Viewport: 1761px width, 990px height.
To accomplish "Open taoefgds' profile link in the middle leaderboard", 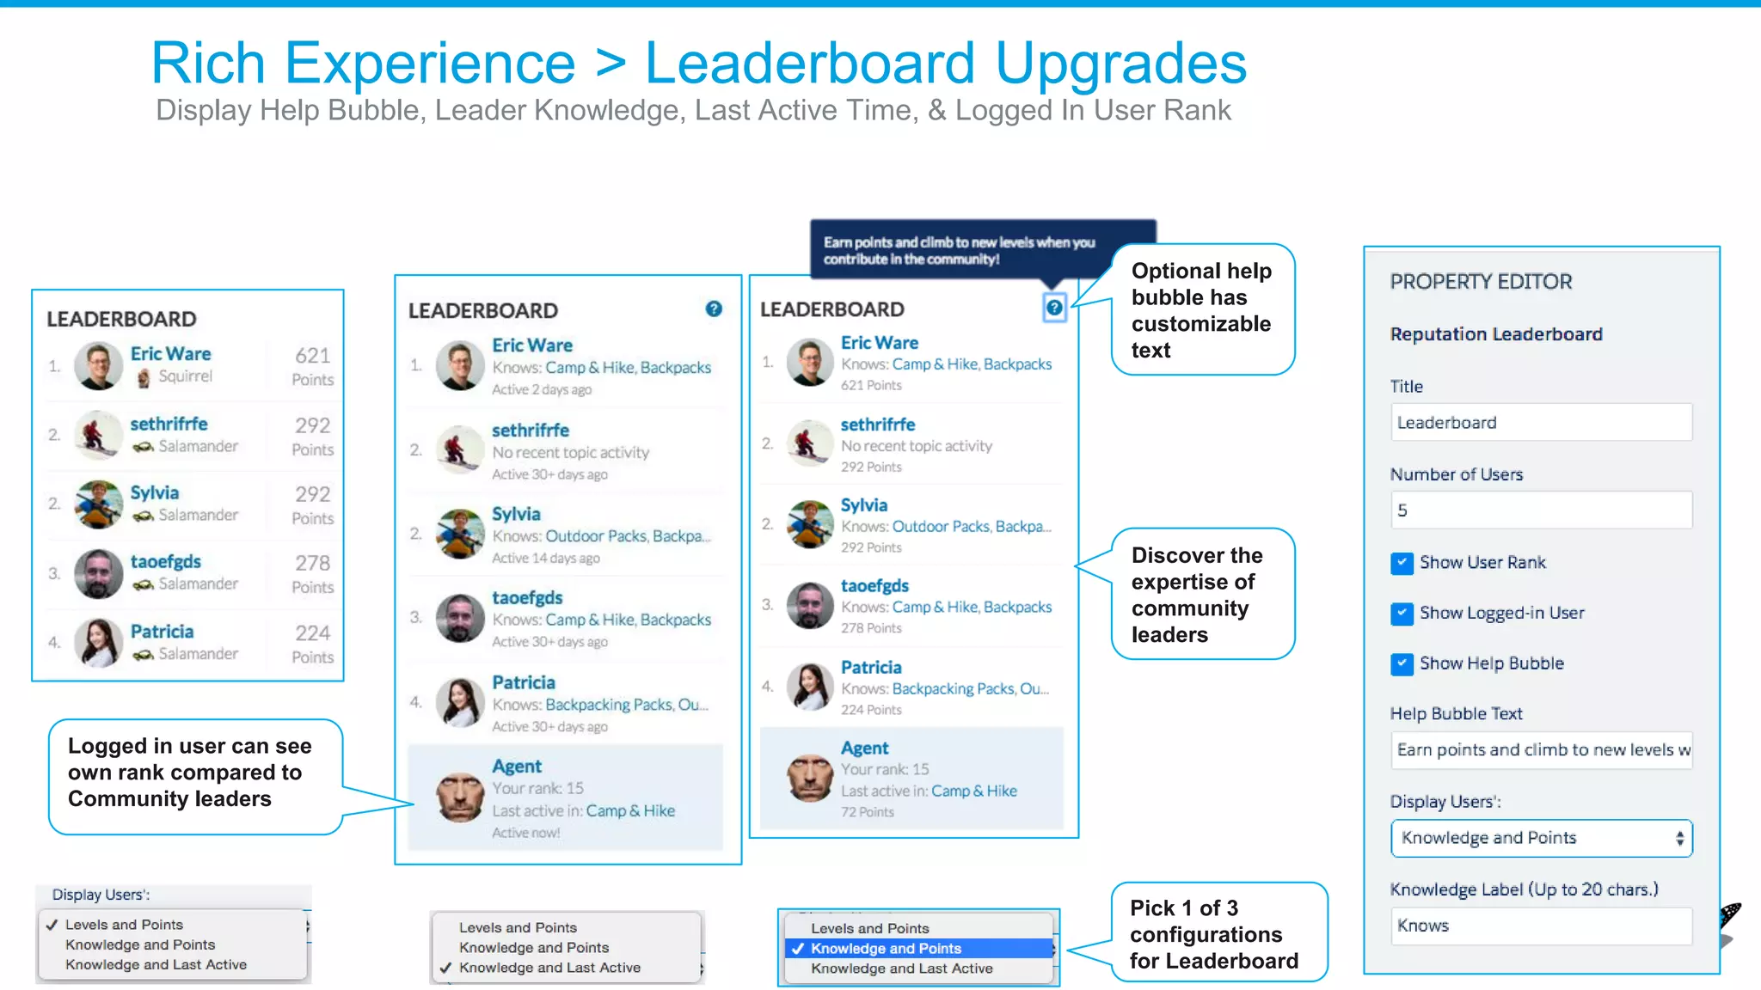I will click(x=527, y=597).
